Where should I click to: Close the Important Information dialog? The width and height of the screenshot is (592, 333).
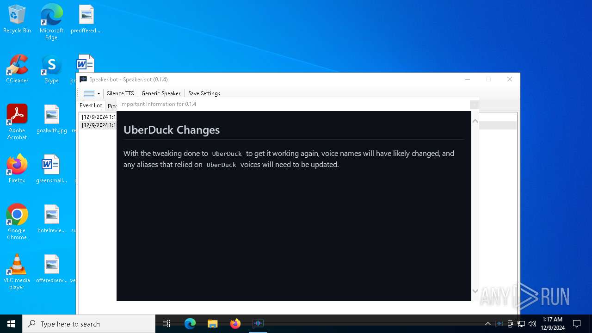tap(474, 105)
